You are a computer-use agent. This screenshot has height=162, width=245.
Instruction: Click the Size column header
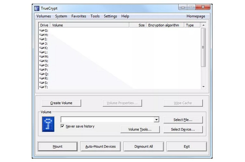click(x=138, y=25)
